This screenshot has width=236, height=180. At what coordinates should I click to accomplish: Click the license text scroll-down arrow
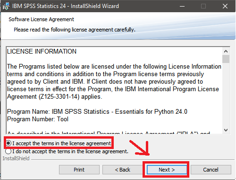pos(226,130)
